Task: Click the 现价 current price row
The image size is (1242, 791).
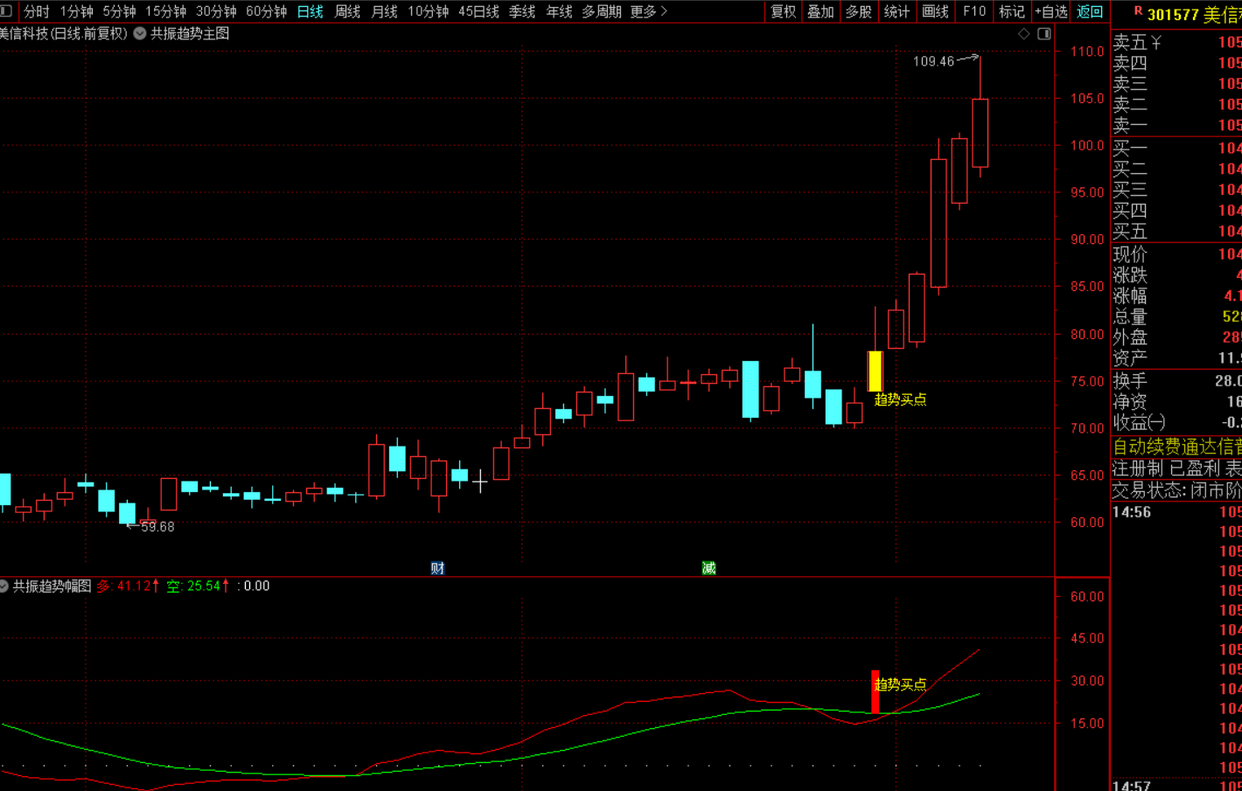Action: pos(1176,253)
